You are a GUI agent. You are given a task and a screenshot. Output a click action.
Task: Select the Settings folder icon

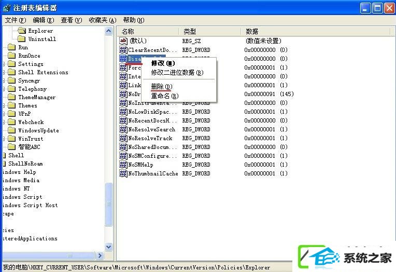[x=11, y=64]
